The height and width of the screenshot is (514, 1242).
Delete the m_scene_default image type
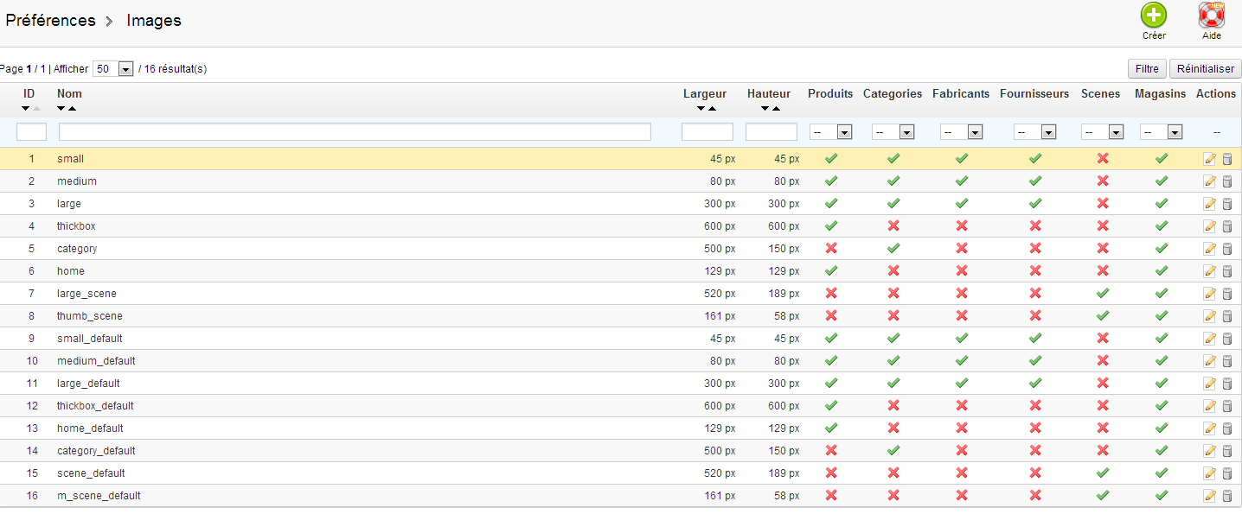(1226, 496)
